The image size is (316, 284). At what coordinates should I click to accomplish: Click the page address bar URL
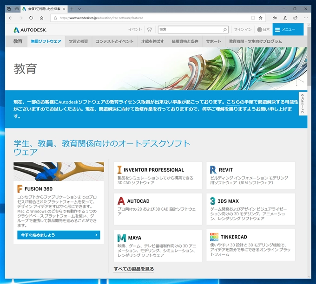pyautogui.click(x=101, y=18)
